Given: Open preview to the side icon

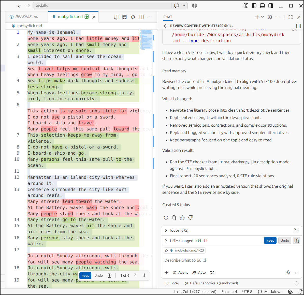Looking at the screenshot, I should [117, 17].
